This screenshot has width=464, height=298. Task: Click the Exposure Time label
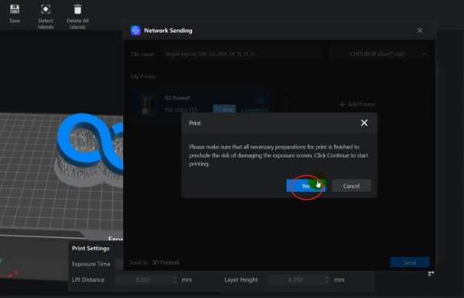pos(90,264)
